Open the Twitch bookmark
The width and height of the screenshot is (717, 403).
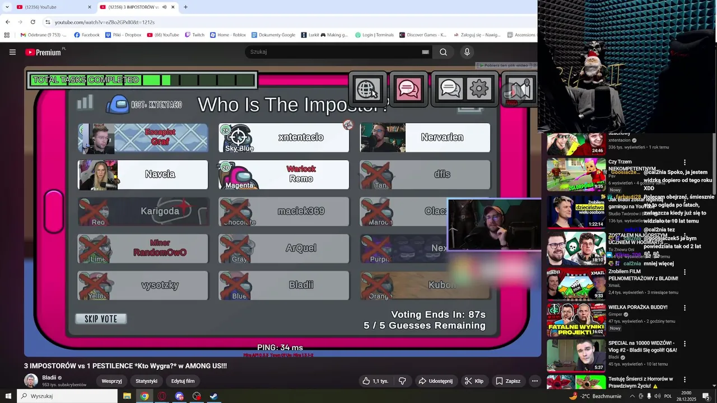[195, 35]
